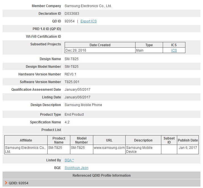The image size is (203, 188).
Task: Select the Design Name value SM-T825
Action: [x=72, y=59]
